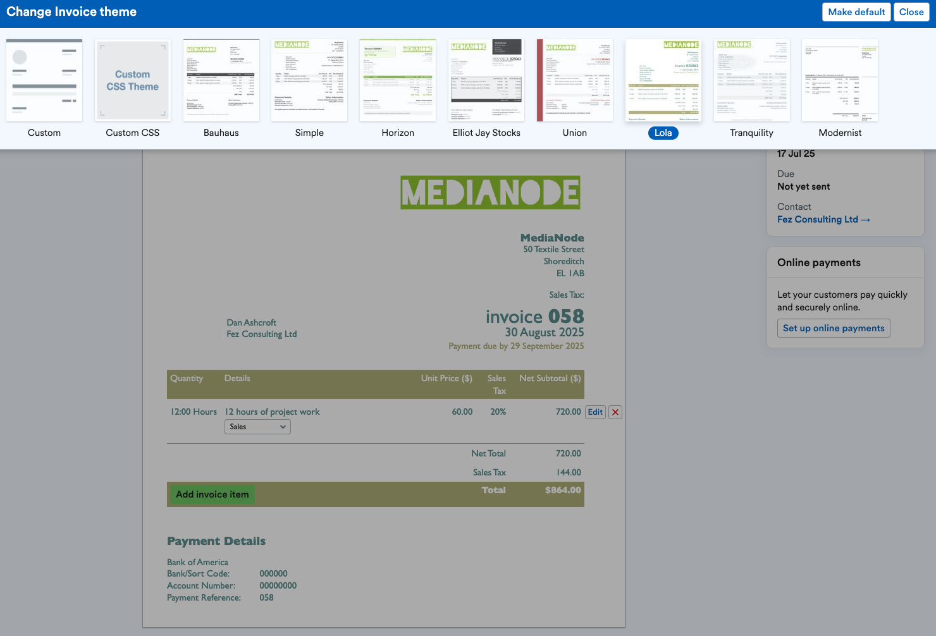Click the 50 Textile Street address line
The height and width of the screenshot is (636, 936).
coord(553,249)
